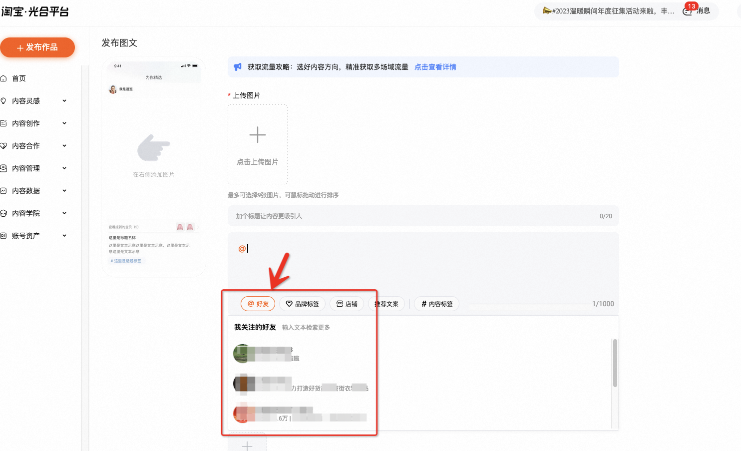Click the 内容管理 stack icon
Screen dimensions: 741x451
(3, 168)
